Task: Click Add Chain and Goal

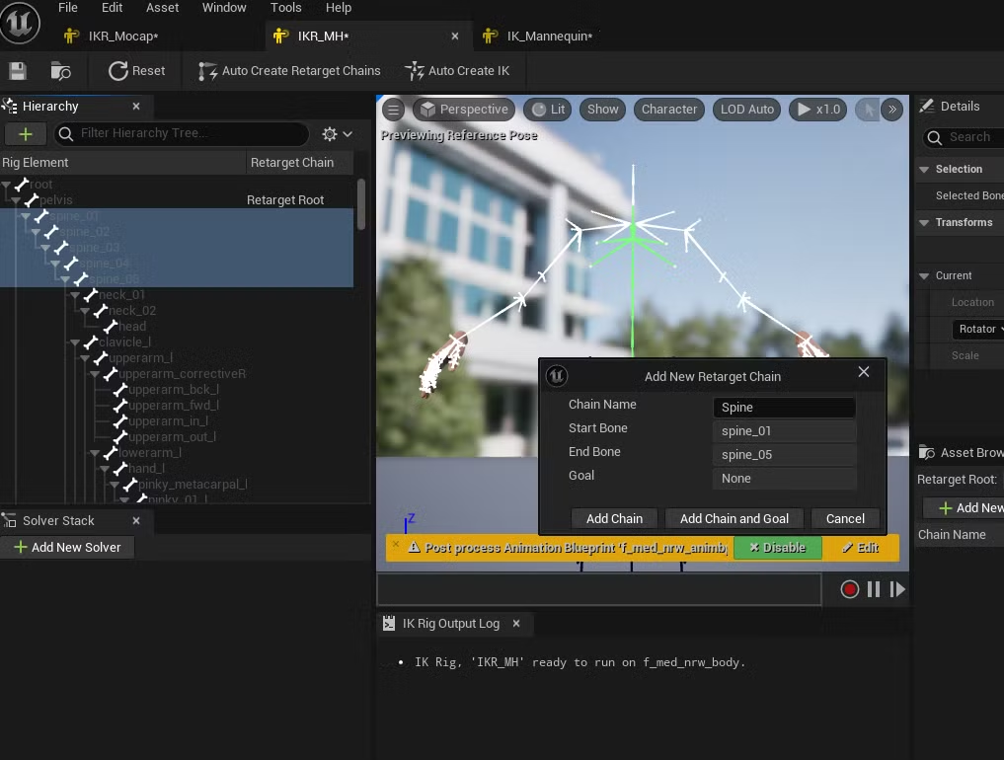Action: click(734, 518)
